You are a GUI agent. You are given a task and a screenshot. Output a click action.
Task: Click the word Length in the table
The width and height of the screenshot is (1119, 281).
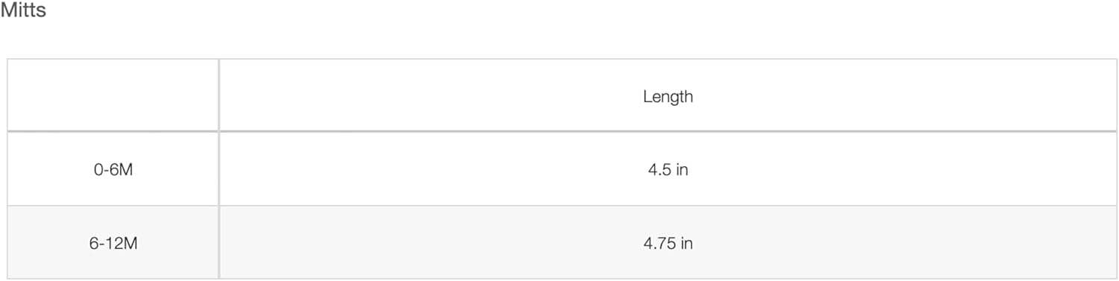tap(668, 96)
